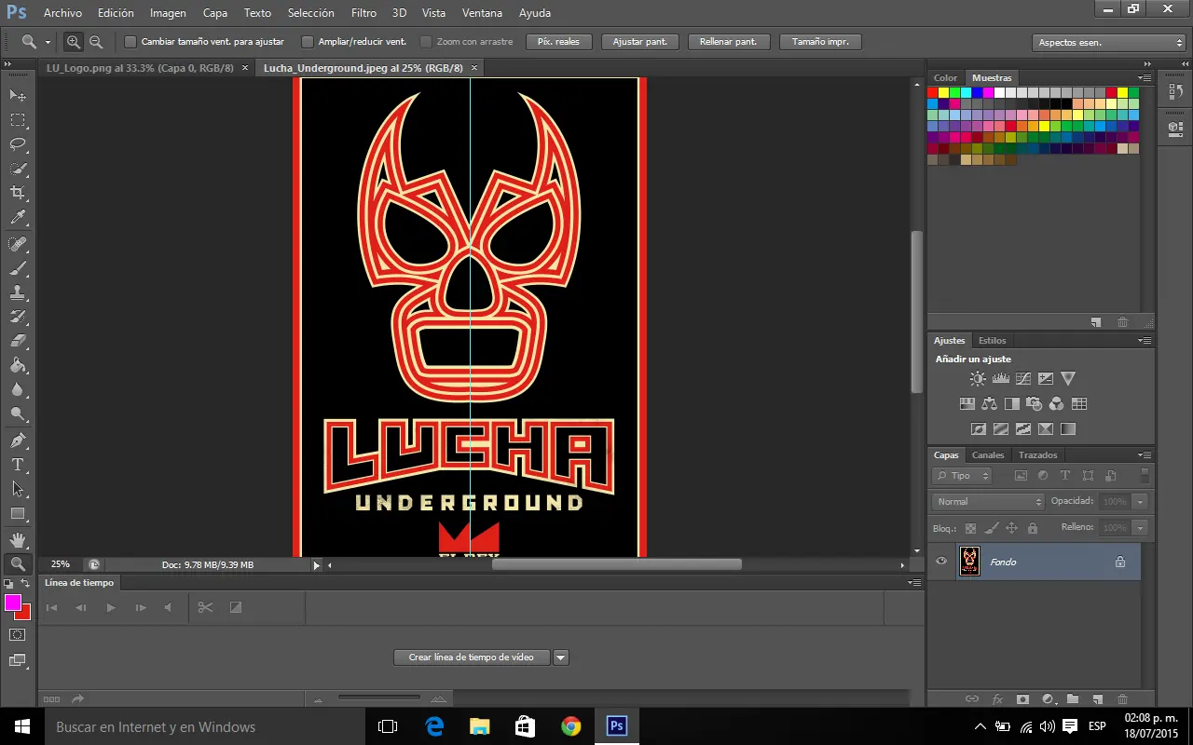Open the Normal blend mode dropdown
1193x745 pixels.
point(988,501)
